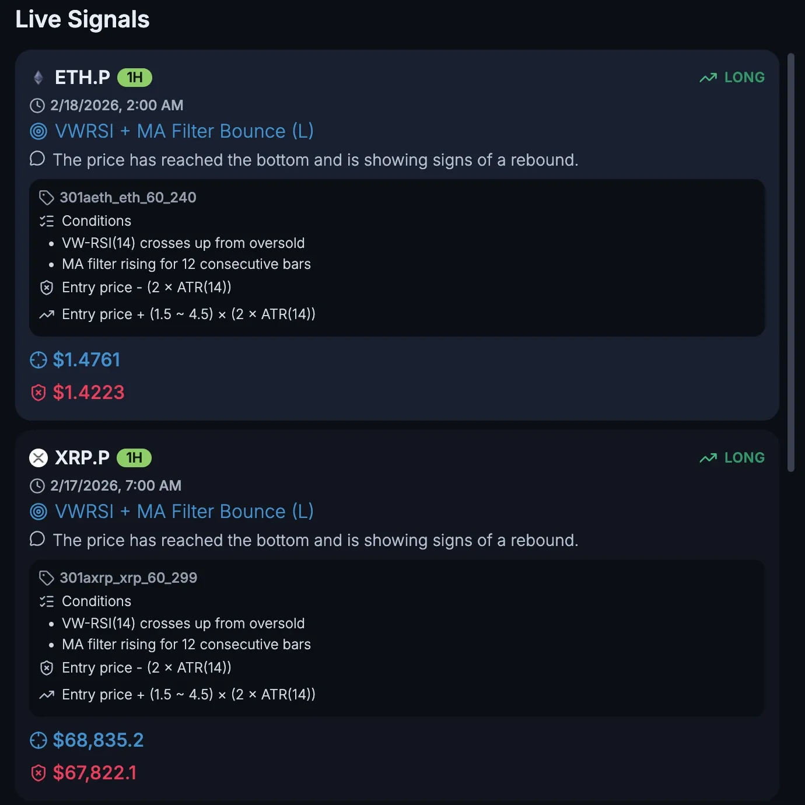Click the take-profit arrow icon in ETH conditions
Image resolution: width=805 pixels, height=805 pixels.
(47, 314)
